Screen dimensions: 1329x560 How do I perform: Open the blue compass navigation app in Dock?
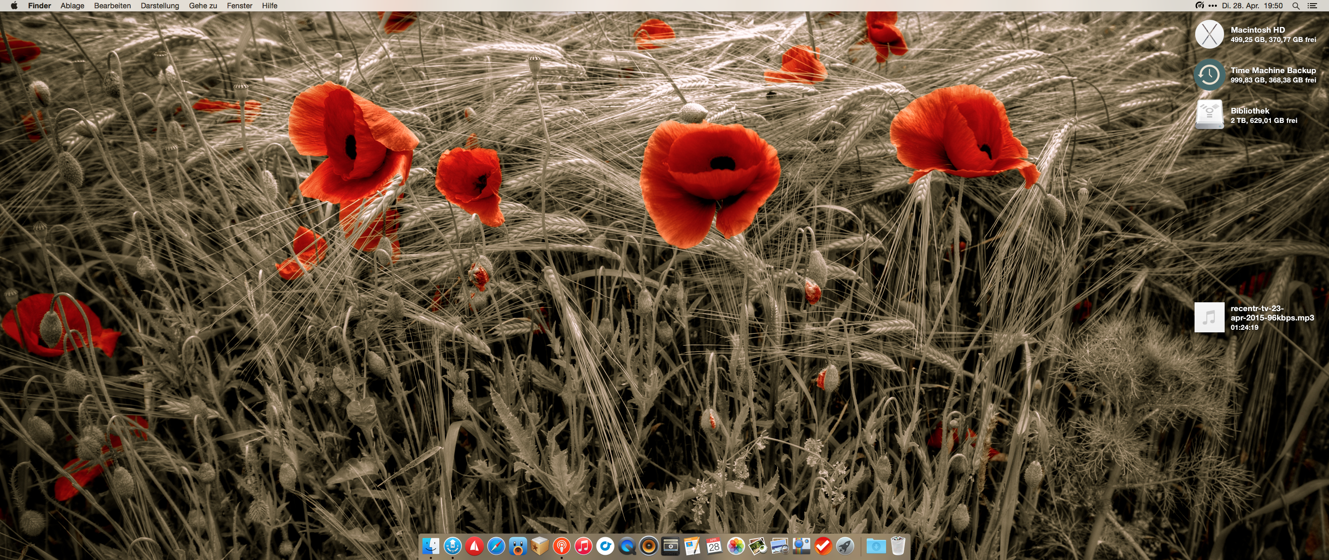click(x=453, y=546)
